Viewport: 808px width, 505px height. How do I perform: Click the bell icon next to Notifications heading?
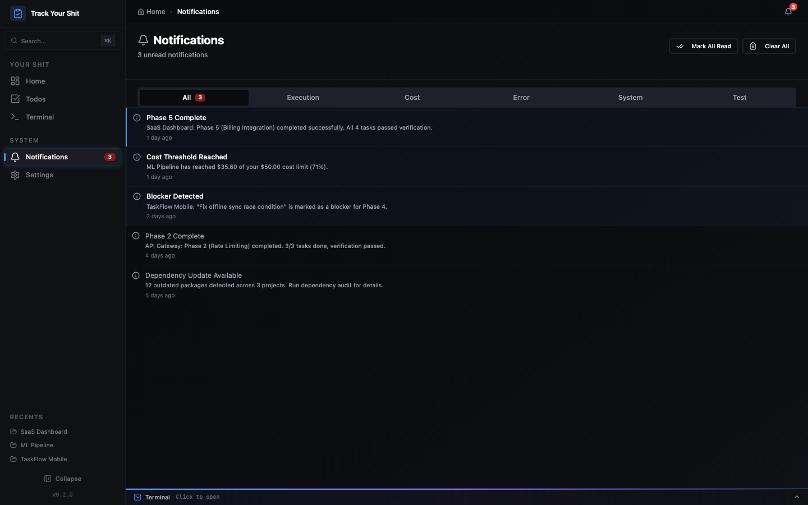(143, 40)
